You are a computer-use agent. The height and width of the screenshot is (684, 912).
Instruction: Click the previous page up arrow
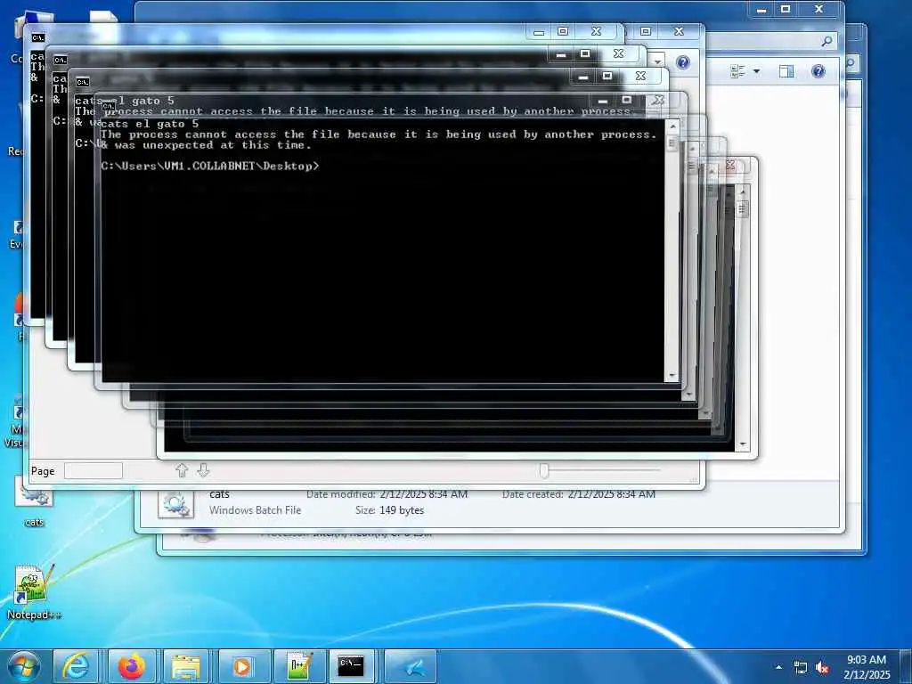tap(182, 470)
